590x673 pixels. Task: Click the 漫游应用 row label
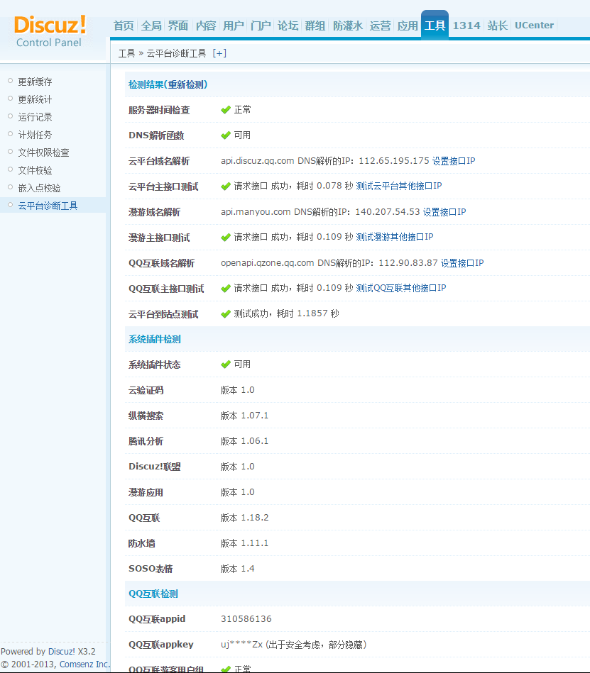pyautogui.click(x=146, y=492)
